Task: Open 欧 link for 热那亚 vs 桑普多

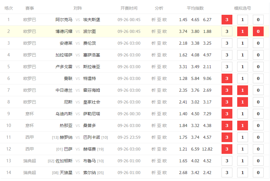Action: tap(164, 125)
